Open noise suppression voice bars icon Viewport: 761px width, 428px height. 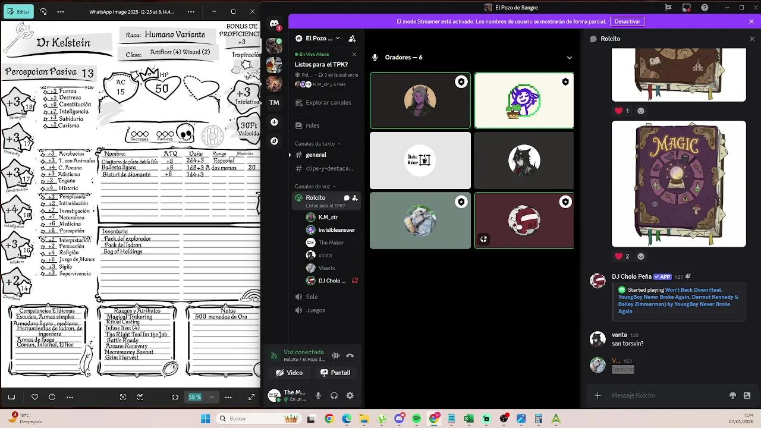point(336,355)
